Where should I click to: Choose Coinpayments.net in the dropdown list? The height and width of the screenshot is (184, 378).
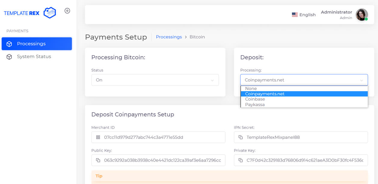coord(304,94)
